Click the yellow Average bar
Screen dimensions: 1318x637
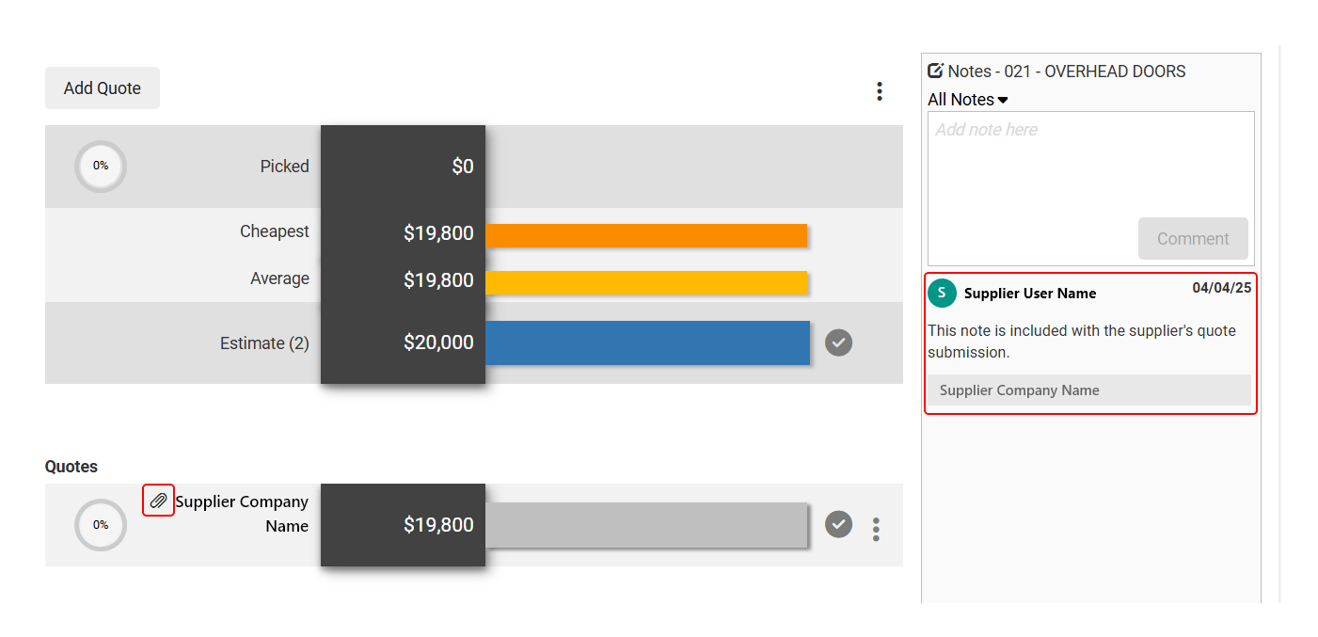(645, 282)
